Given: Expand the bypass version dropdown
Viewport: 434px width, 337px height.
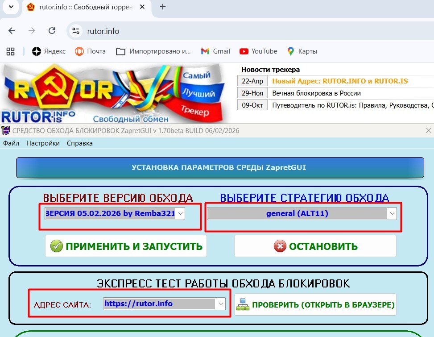Looking at the screenshot, I should [x=181, y=213].
